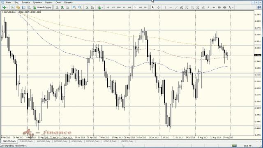The image size is (263, 148).
Task: Zoom in the chart
Action: point(74,7)
